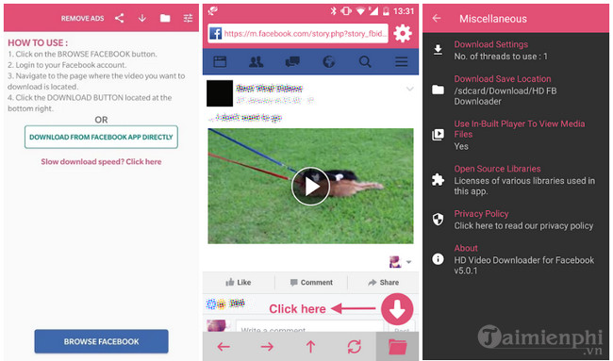Click the folder icon beside Save Location
613x361 pixels.
pos(438,90)
